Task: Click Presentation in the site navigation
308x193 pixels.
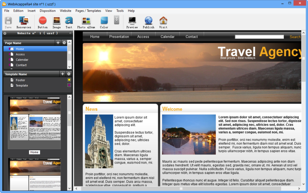Action: (119, 37)
